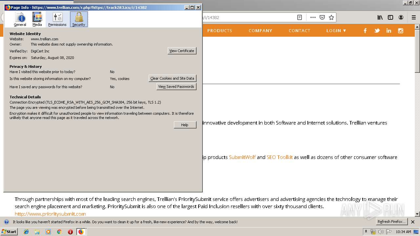Open the PRODUCTS menu on Trellian site

220,30
